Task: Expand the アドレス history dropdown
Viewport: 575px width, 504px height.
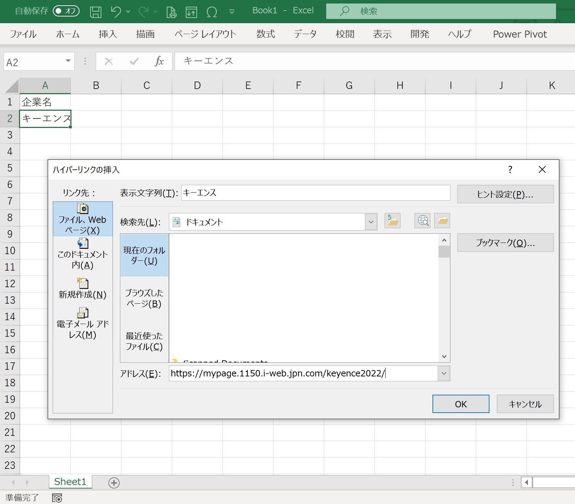Action: click(444, 373)
